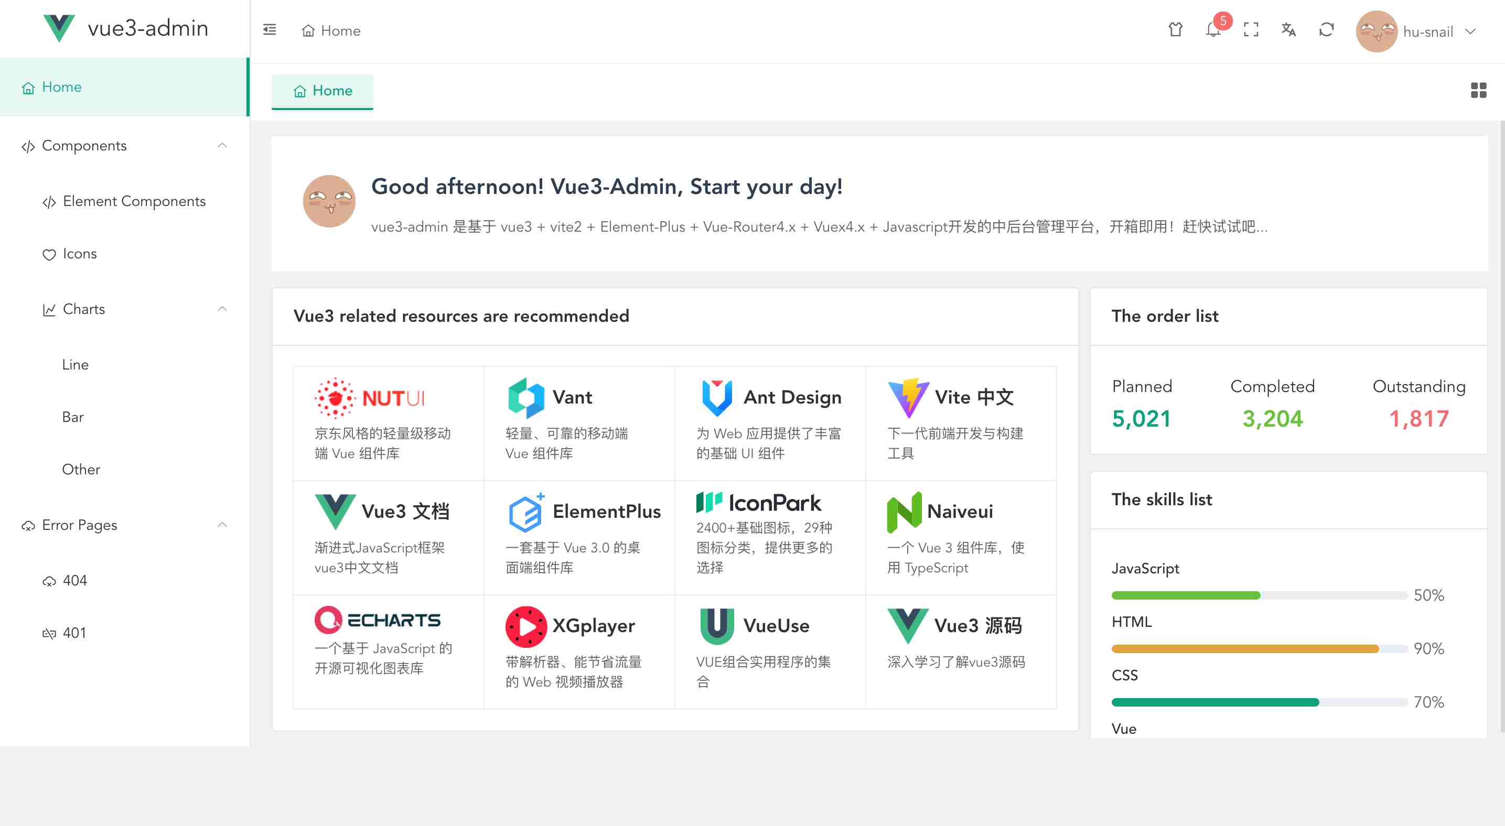The height and width of the screenshot is (826, 1505).
Task: Open the Line chart menu item
Action: 76,365
